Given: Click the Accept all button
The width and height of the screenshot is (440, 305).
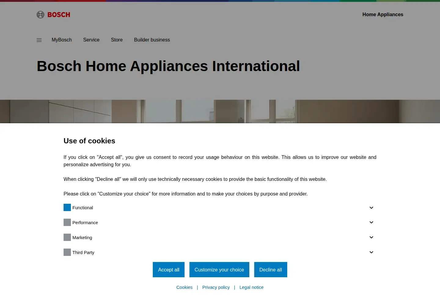Looking at the screenshot, I should (169, 270).
